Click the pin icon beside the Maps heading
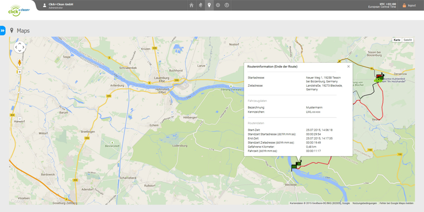Image resolution: width=424 pixels, height=212 pixels. pyautogui.click(x=12, y=31)
